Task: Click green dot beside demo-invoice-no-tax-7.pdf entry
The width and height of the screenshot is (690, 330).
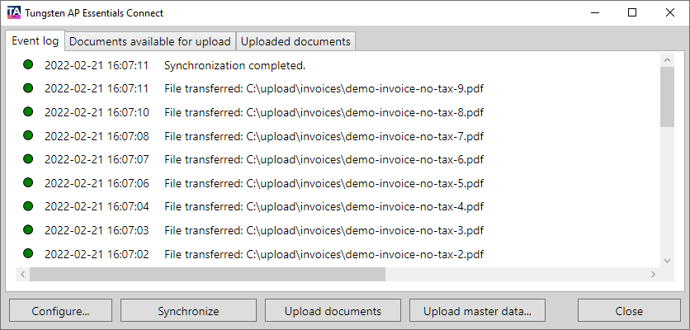Action: coord(28,136)
